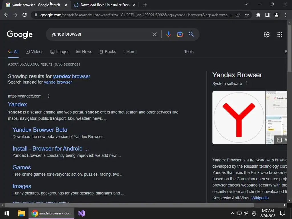Show hidden system tray icons

(x=232, y=213)
